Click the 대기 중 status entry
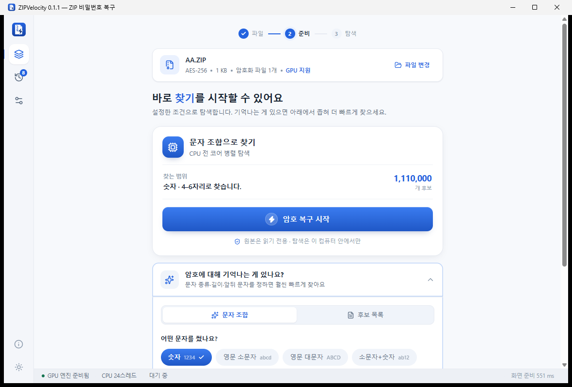The height and width of the screenshot is (387, 572). pyautogui.click(x=159, y=375)
